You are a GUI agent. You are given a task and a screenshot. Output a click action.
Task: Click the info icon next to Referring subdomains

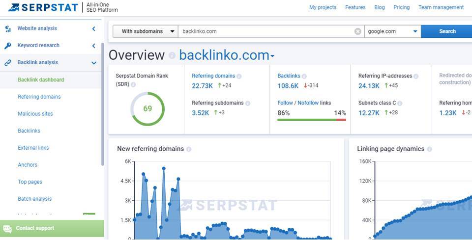point(247,104)
